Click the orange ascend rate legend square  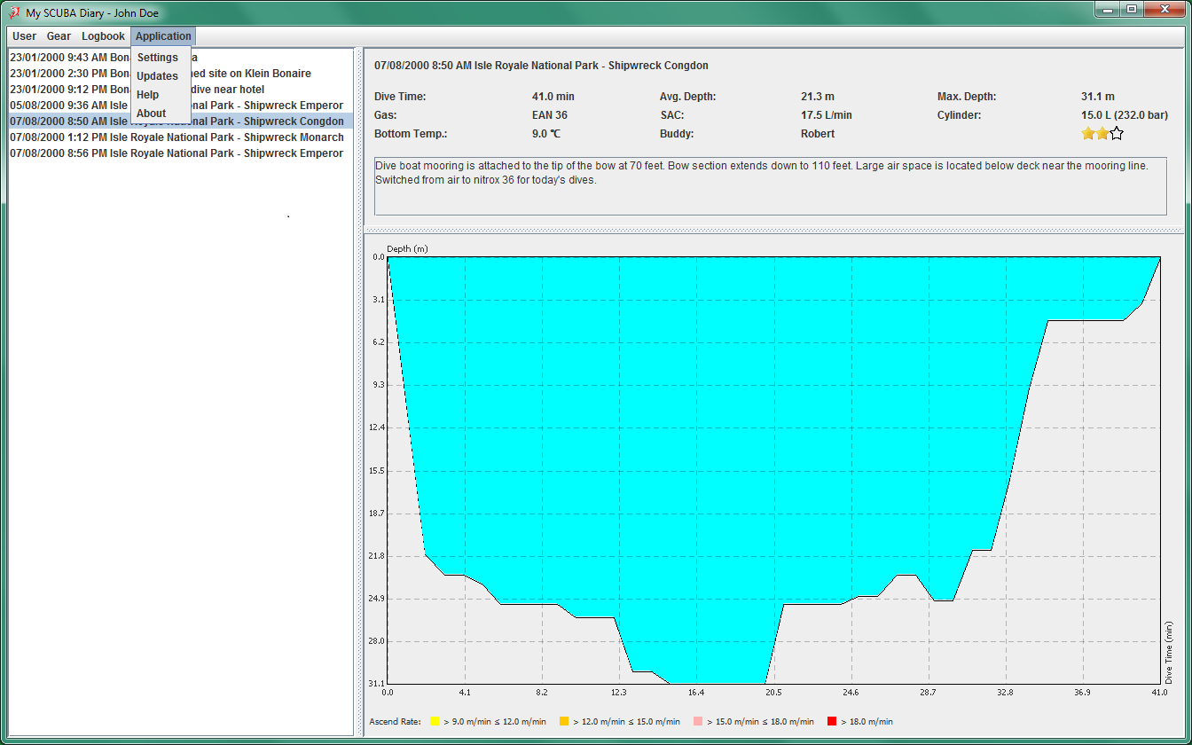pos(564,721)
